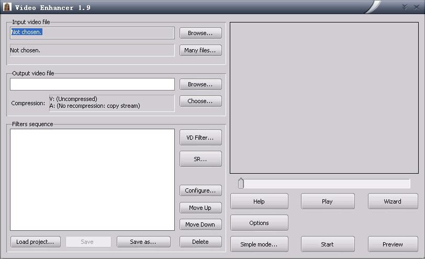Save project as a new file

pyautogui.click(x=143, y=242)
